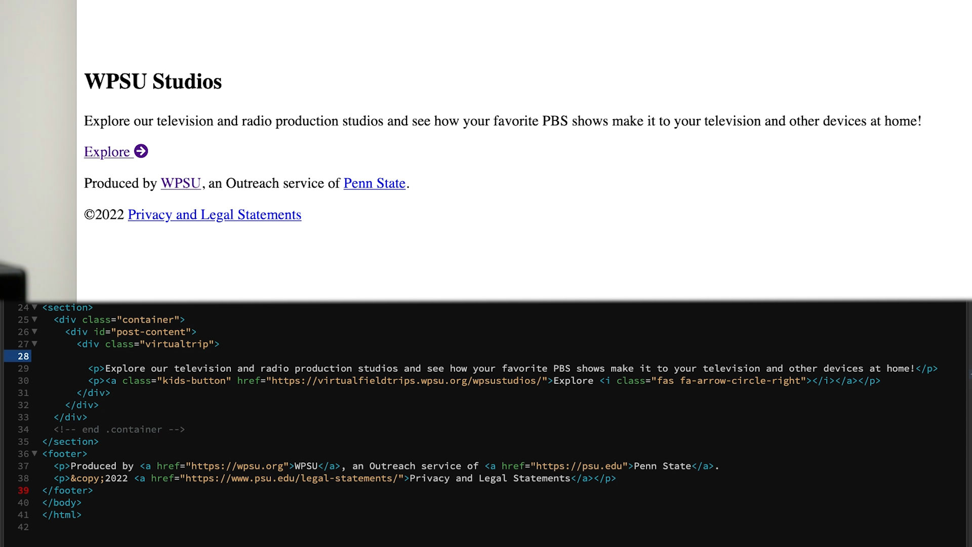Open the Explore link in the page preview
972x547 pixels.
116,151
